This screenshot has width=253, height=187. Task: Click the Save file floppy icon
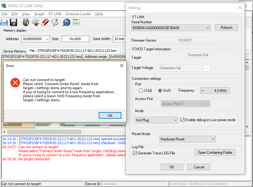[x=14, y=22]
